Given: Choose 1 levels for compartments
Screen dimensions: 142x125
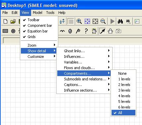Looking at the screenshot, I should click(123, 79).
